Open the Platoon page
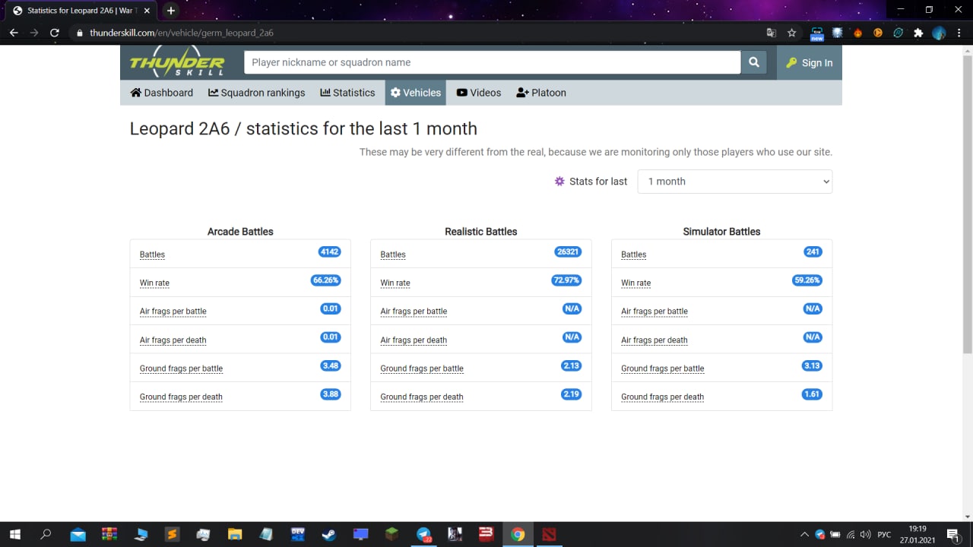The image size is (973, 547). click(541, 93)
